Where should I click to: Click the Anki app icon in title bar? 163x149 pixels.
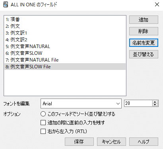point(6,5)
